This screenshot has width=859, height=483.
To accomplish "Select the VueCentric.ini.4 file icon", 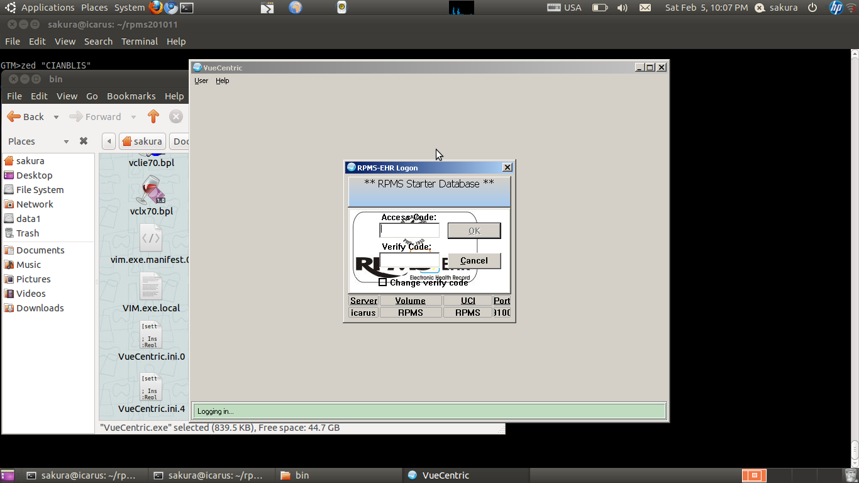I will point(151,387).
